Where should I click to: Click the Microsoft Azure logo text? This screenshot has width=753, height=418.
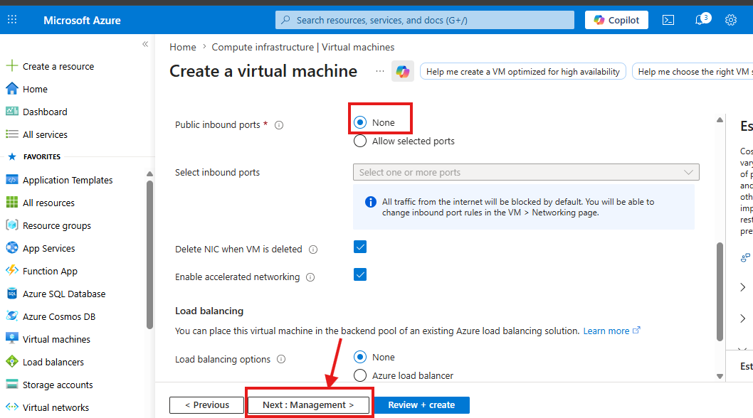[x=82, y=20]
